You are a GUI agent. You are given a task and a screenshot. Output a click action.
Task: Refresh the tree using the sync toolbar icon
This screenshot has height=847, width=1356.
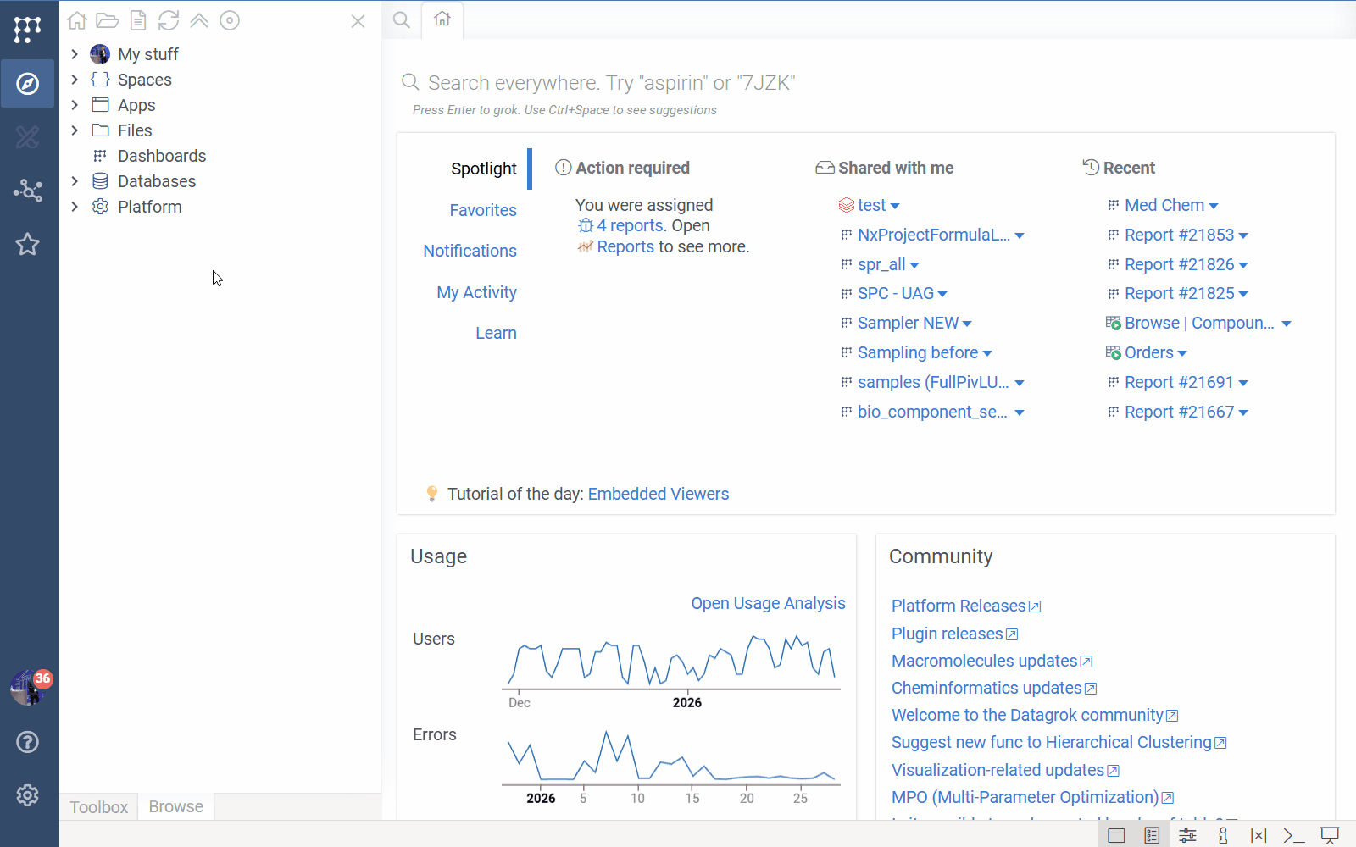[169, 20]
